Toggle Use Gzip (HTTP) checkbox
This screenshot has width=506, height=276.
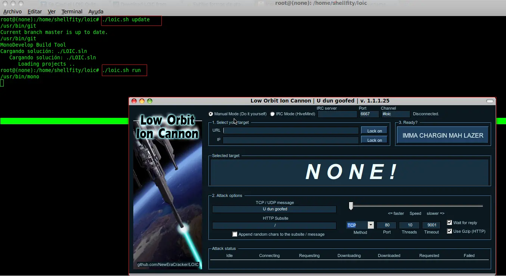[450, 231]
